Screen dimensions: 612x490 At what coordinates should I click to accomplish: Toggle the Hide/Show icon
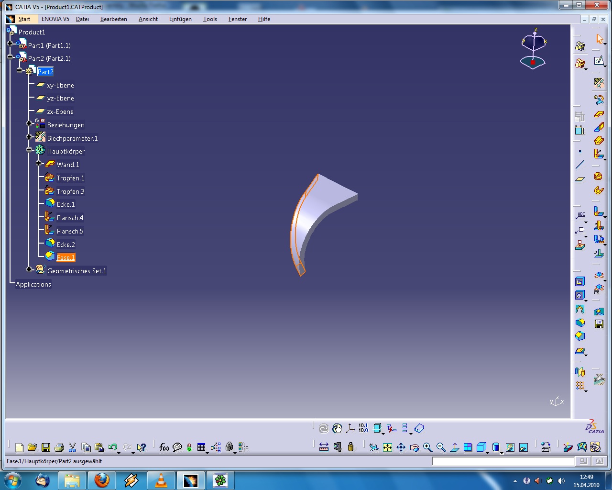(x=510, y=447)
